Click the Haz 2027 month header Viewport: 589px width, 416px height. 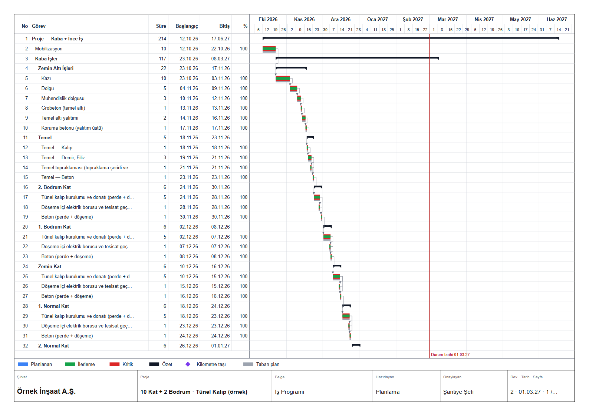[557, 19]
